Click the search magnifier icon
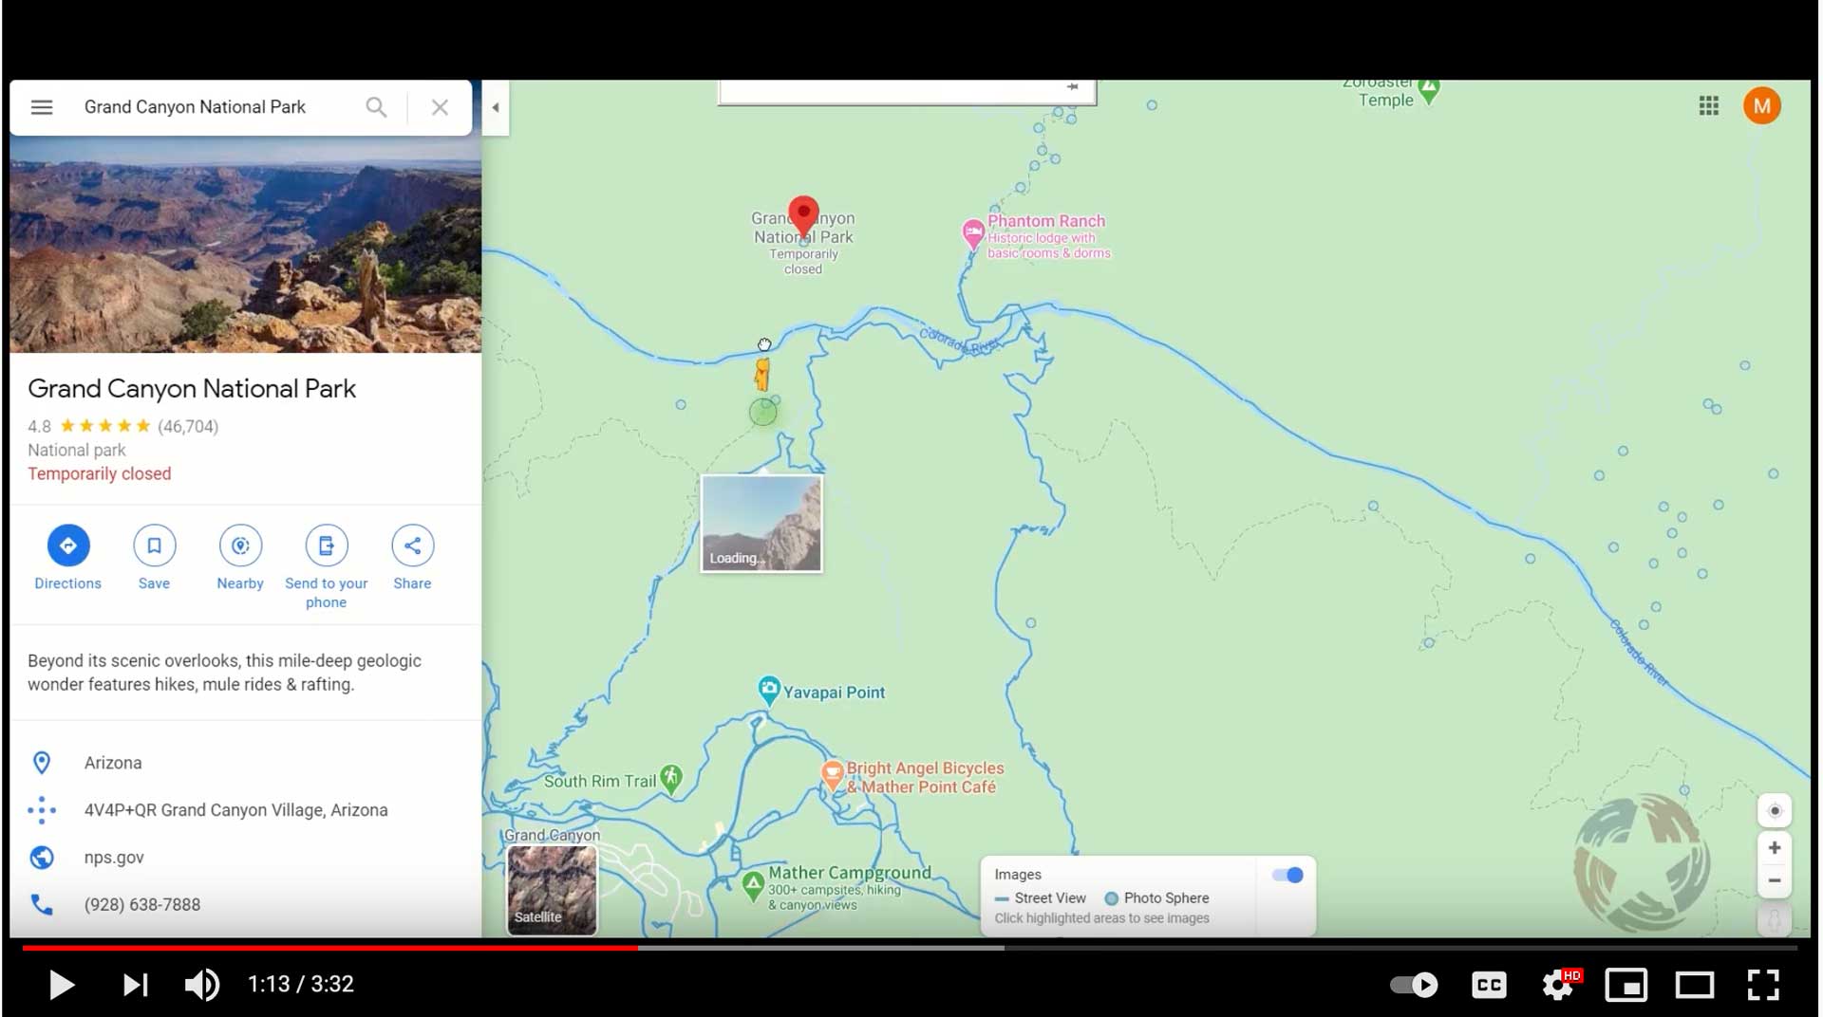 [x=376, y=107]
